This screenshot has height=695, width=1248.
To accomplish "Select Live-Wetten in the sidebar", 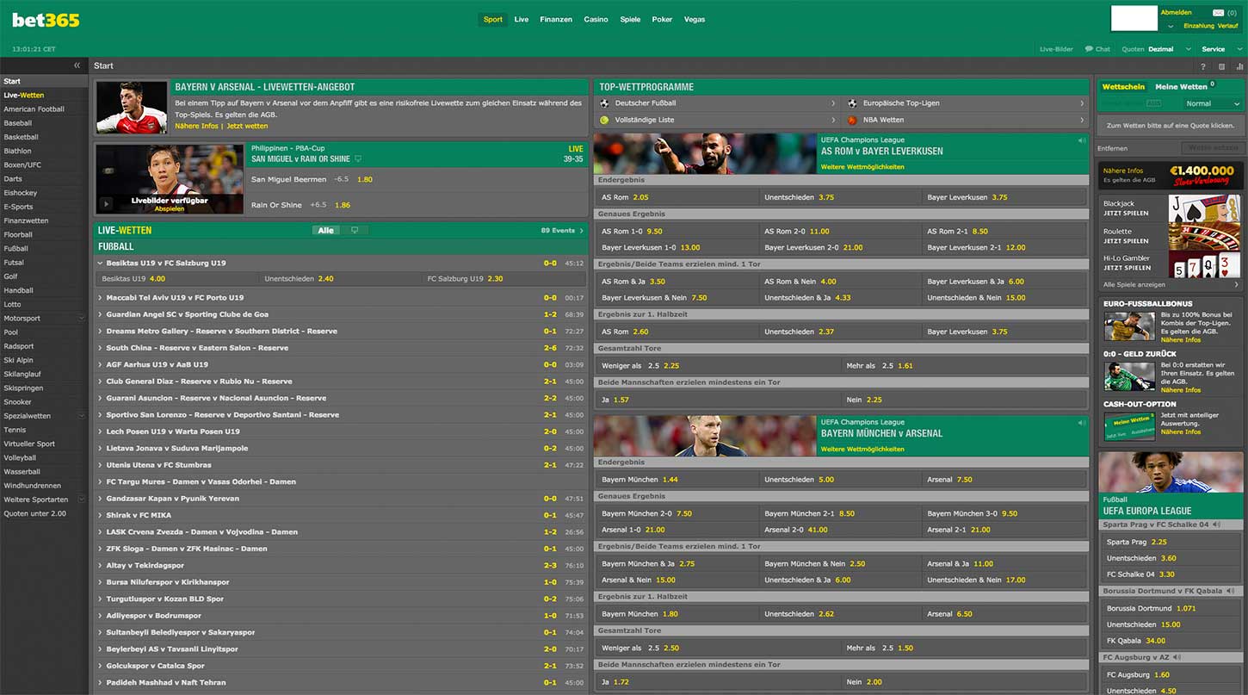I will click(24, 96).
